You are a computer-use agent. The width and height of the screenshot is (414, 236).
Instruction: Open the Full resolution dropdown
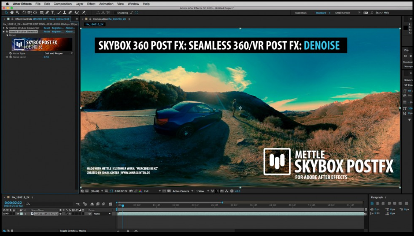coord(152,191)
